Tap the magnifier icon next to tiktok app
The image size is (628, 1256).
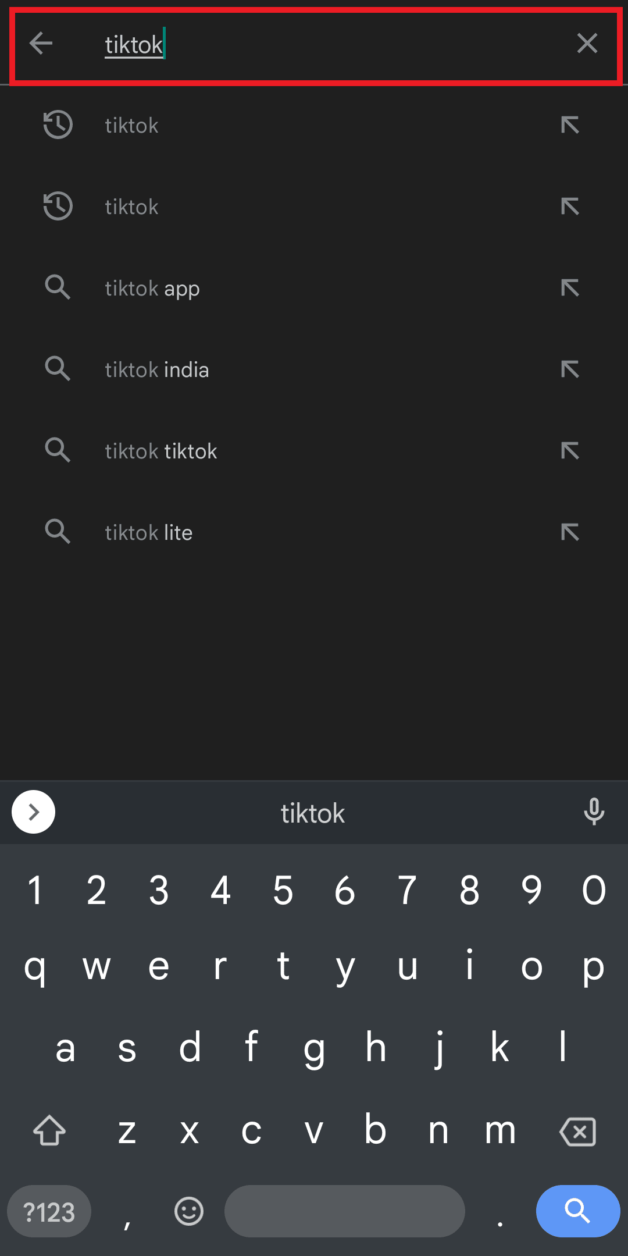(57, 287)
